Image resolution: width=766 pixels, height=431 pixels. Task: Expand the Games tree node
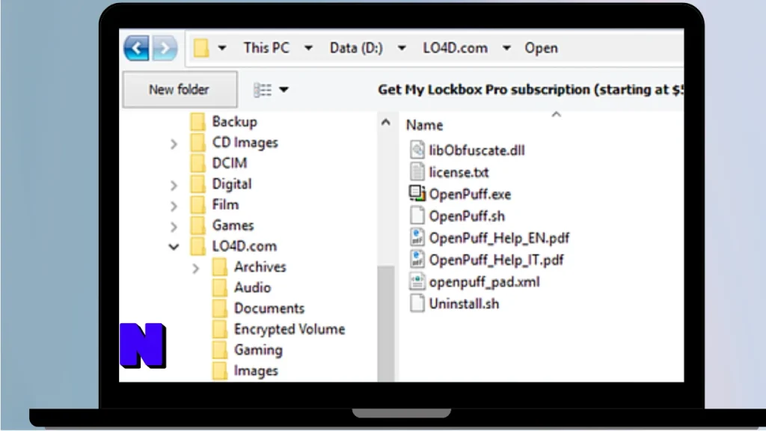click(x=174, y=227)
